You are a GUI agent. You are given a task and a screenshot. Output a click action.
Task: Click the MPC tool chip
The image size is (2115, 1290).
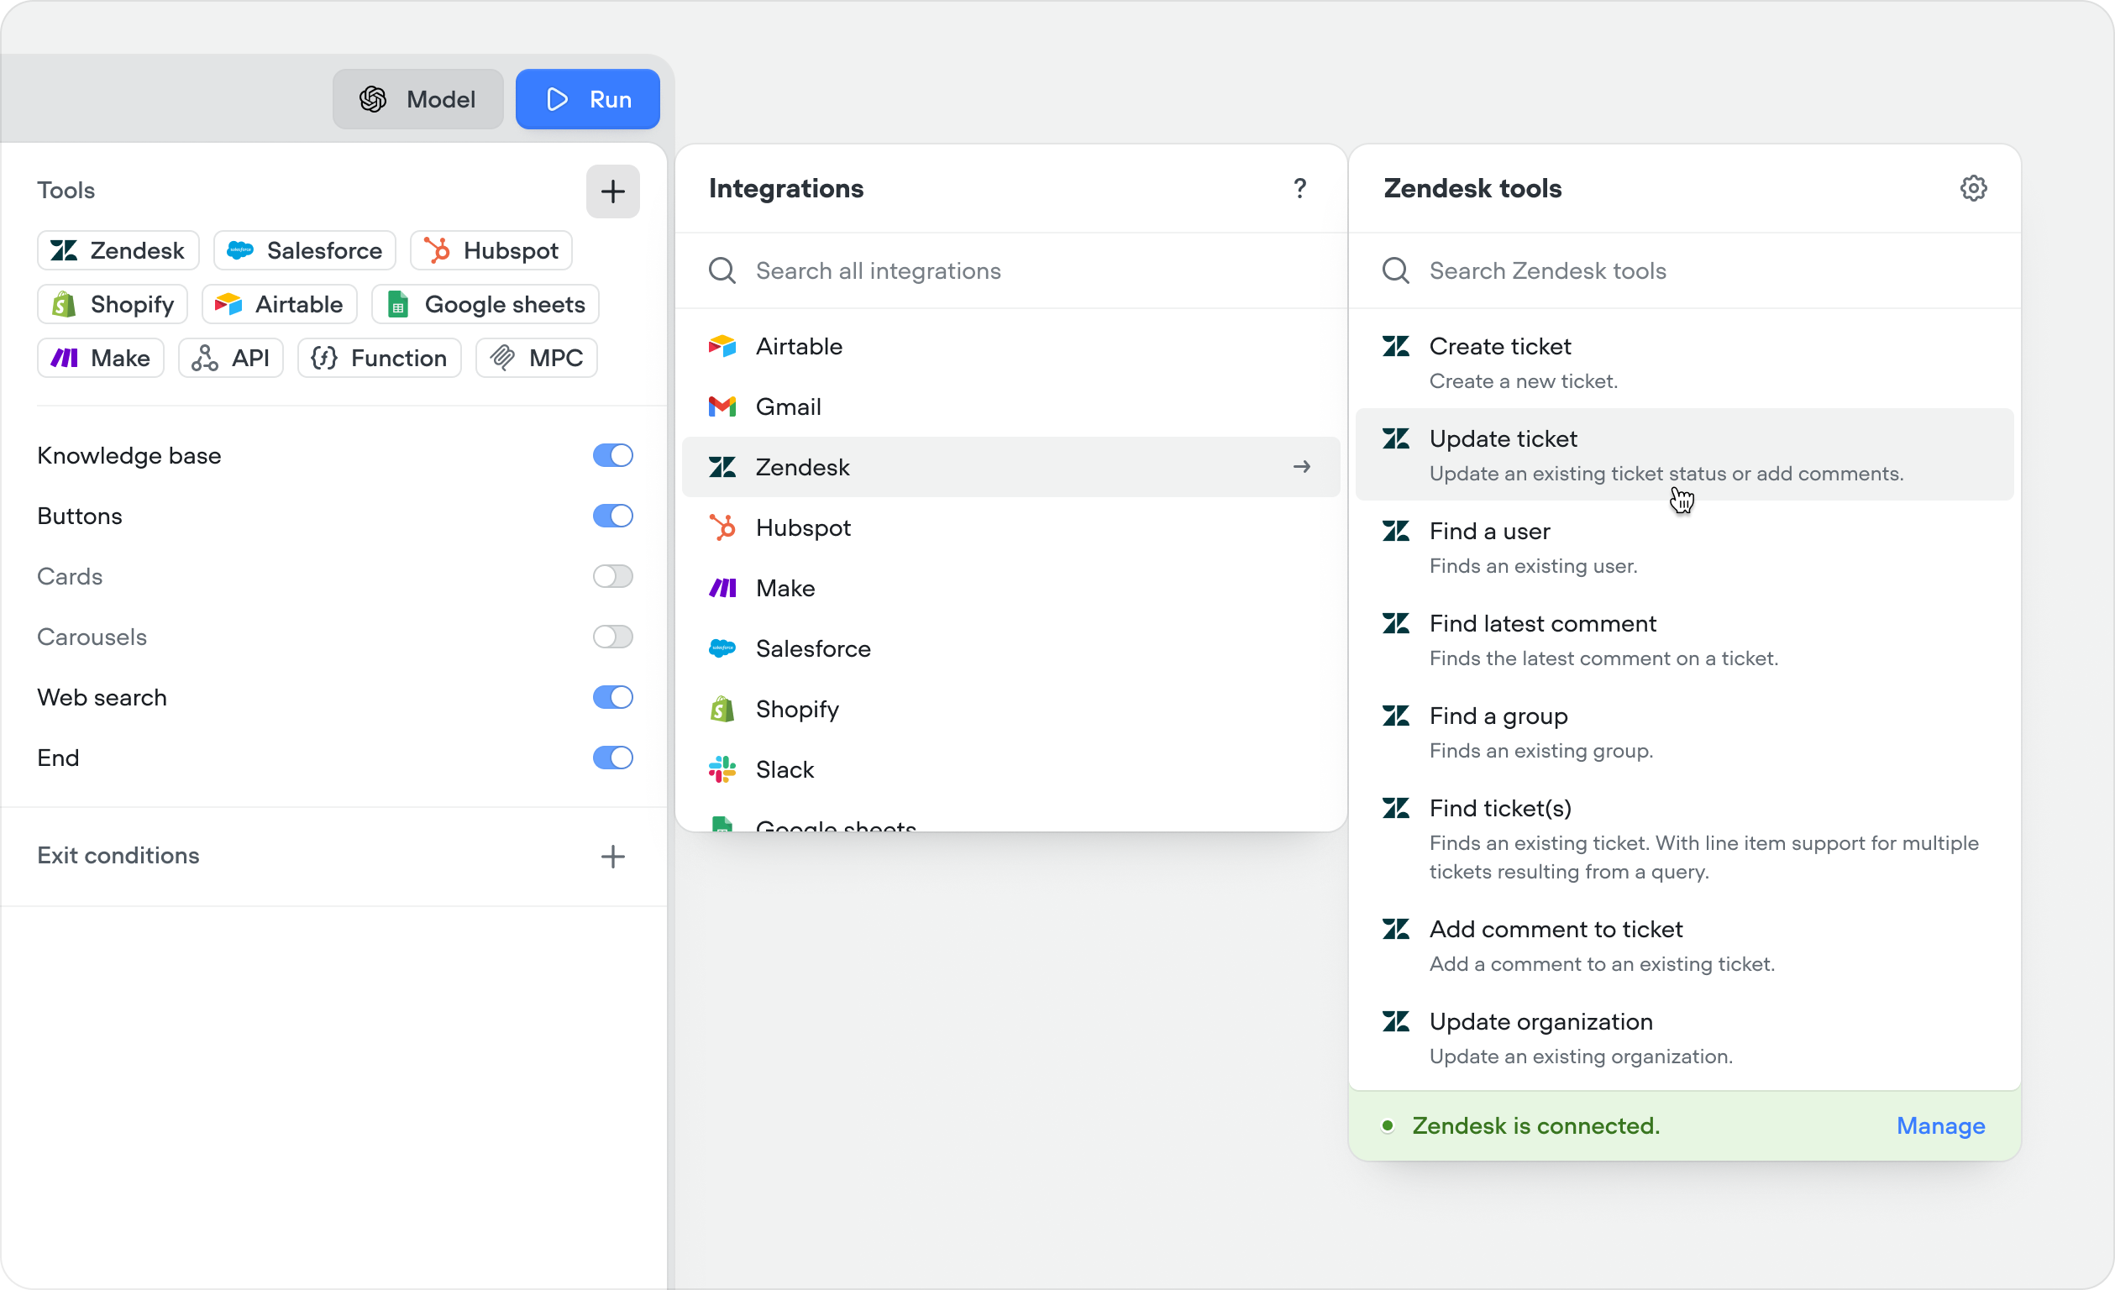[x=536, y=358]
